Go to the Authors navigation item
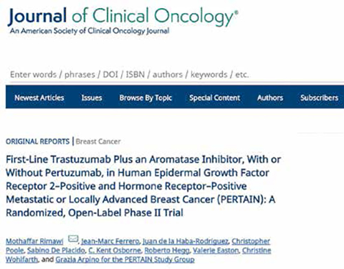The width and height of the screenshot is (344, 269). (270, 97)
